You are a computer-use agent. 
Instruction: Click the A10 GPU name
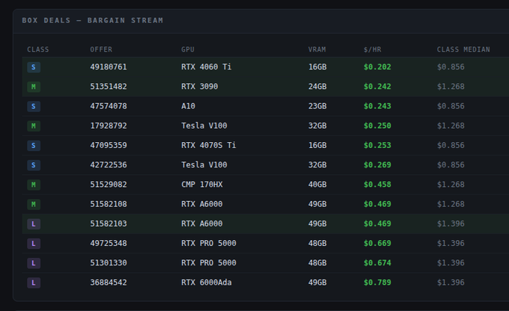coord(188,106)
